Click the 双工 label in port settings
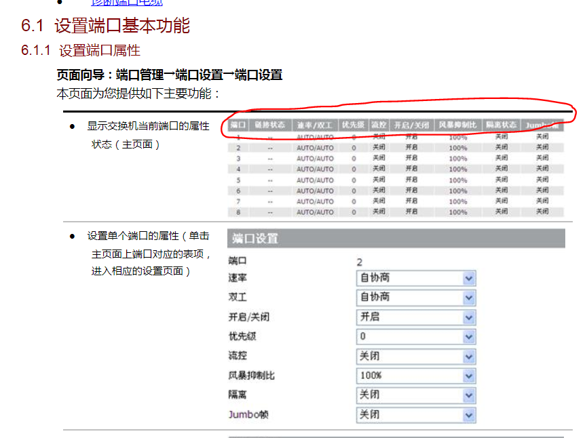Viewport: 587px width, 438px height. 238,298
